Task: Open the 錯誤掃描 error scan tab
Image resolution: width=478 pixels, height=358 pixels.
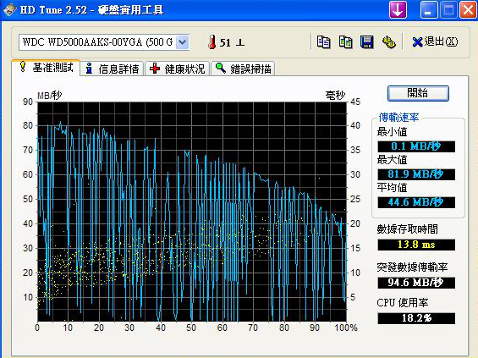Action: pyautogui.click(x=243, y=69)
